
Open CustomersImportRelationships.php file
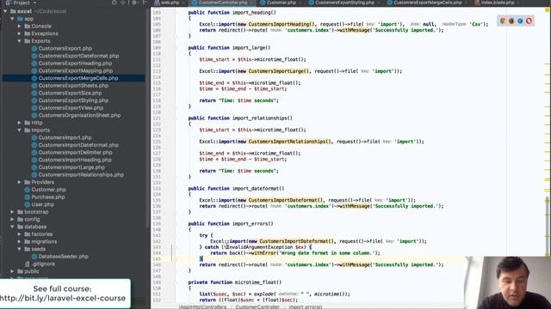[x=81, y=174]
